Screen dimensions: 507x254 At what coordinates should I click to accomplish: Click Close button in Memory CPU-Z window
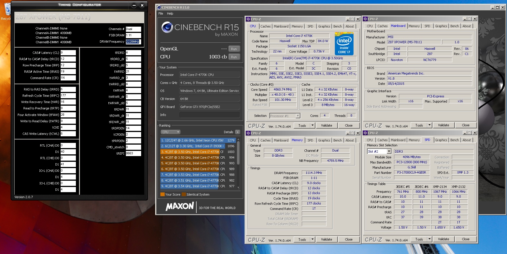[x=349, y=239]
